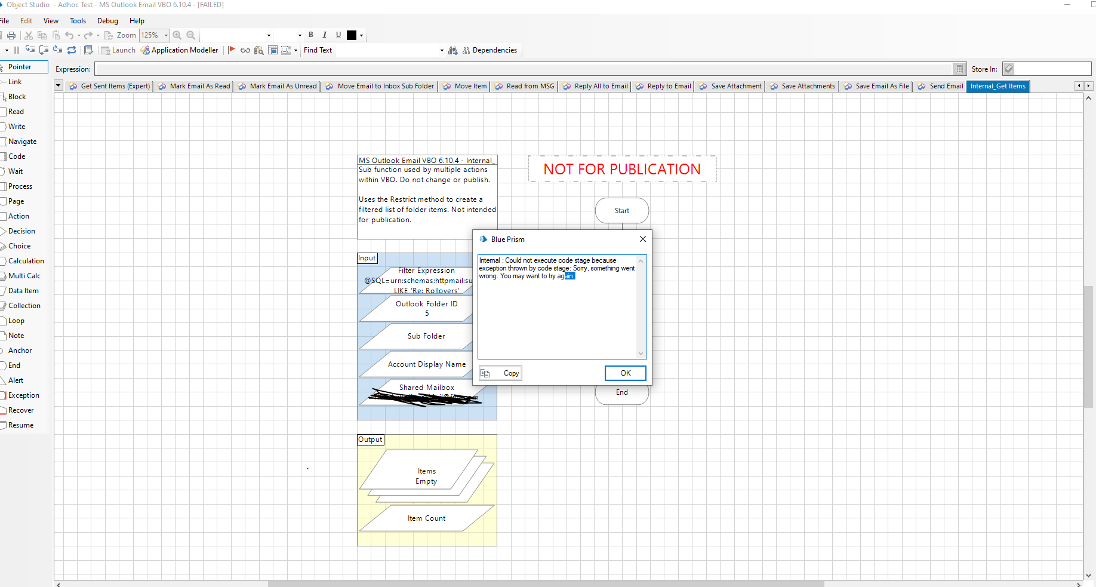Toggle Bold text formatting

pos(310,35)
